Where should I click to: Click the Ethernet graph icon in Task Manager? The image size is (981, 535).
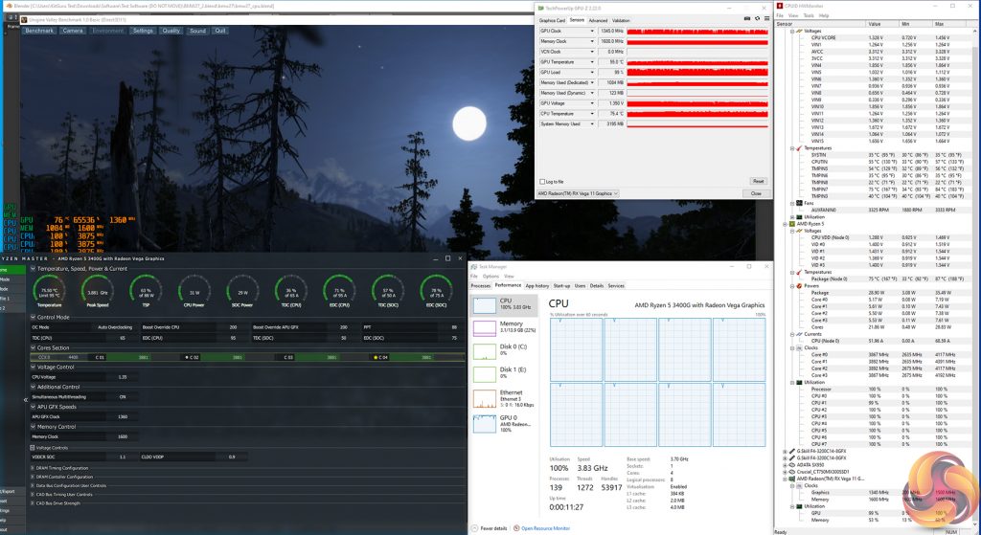pyautogui.click(x=485, y=398)
